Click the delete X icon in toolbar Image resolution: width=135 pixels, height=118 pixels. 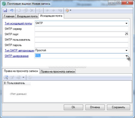coord(32,10)
